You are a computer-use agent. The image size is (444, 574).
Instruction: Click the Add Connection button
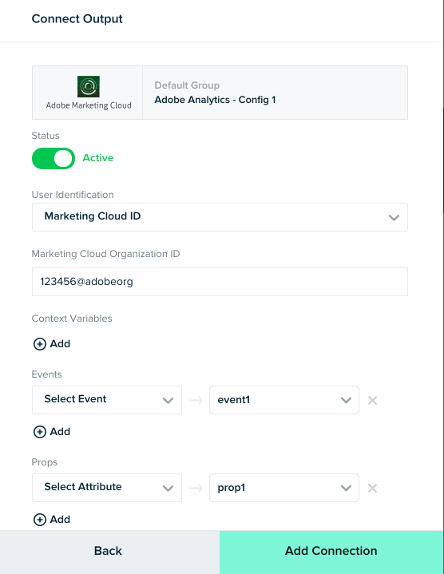tap(331, 552)
